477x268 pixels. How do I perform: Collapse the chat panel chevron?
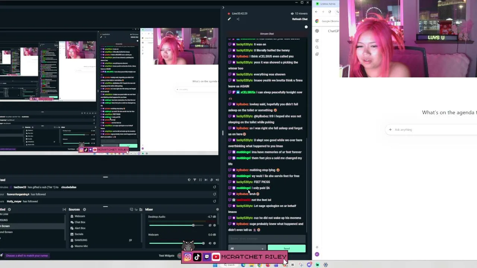tap(223, 7)
